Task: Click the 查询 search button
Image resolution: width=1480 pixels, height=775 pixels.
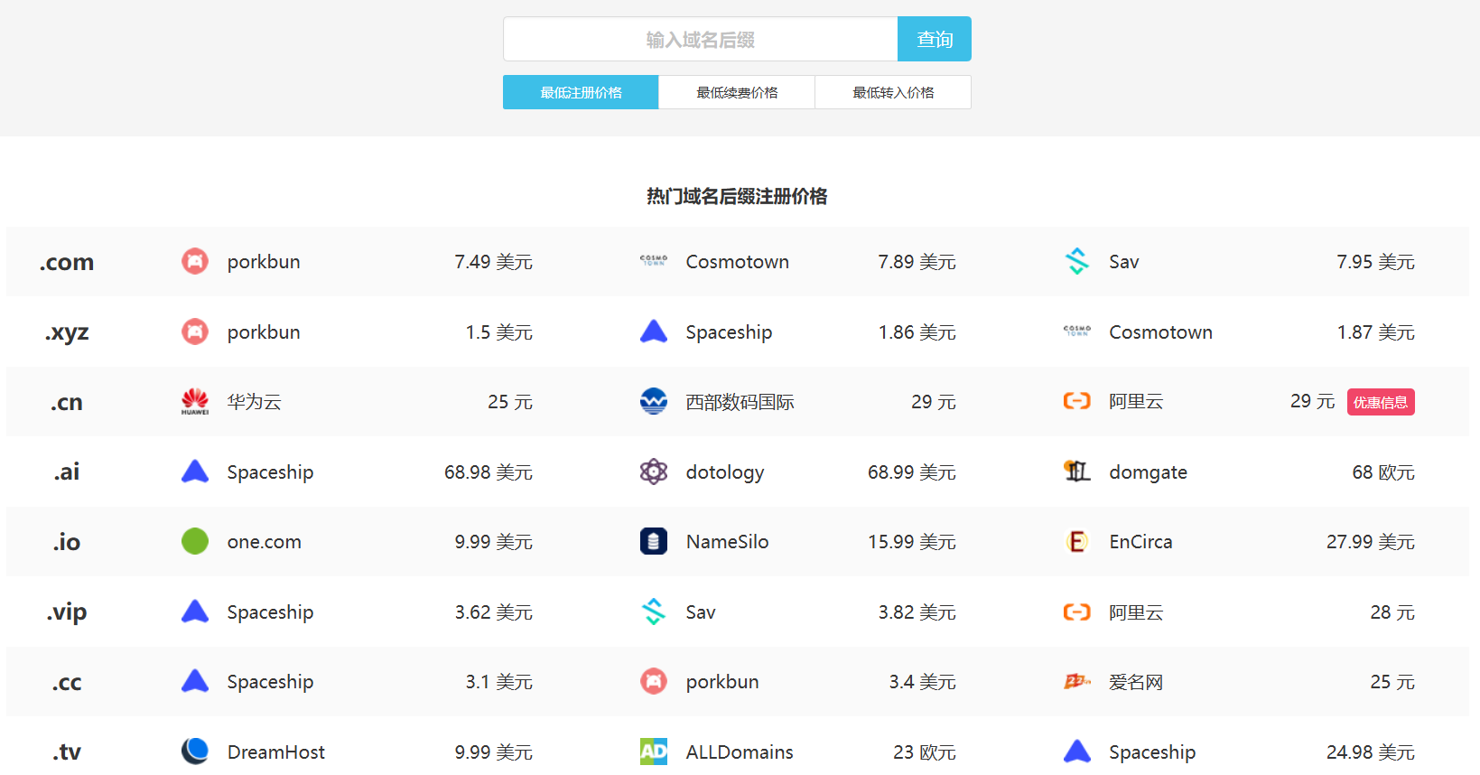Action: 935,39
